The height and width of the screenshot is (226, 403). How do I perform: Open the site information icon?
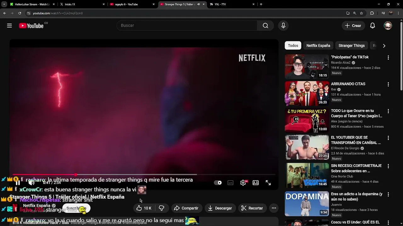(x=29, y=13)
